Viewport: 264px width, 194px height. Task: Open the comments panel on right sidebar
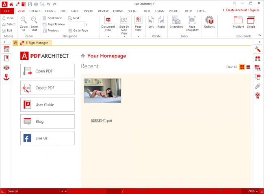(x=258, y=77)
